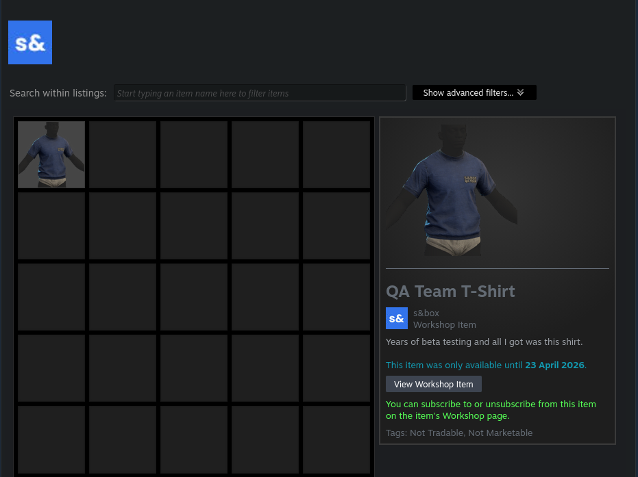Click the Search within listings label
The width and height of the screenshot is (638, 477).
(x=58, y=93)
